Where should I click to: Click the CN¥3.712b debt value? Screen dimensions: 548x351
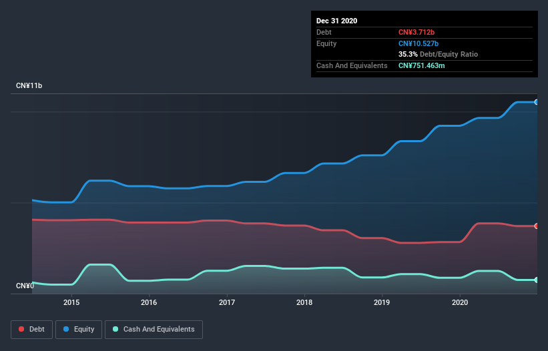[417, 32]
